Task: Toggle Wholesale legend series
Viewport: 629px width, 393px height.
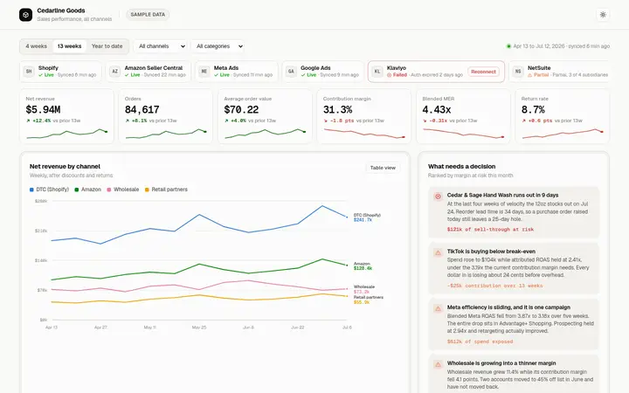Action: [123, 190]
